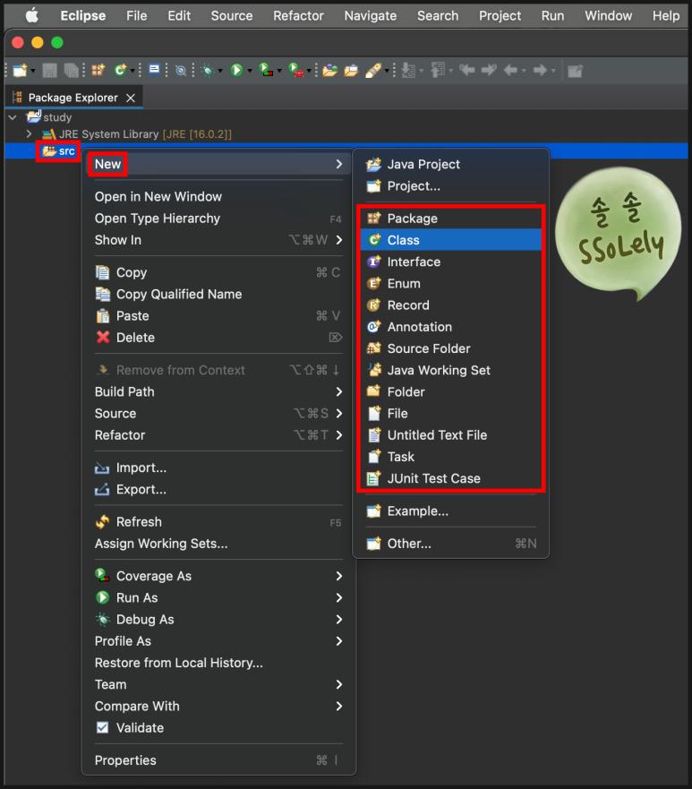Open Other... wizard menu item
The image size is (692, 789).
[x=451, y=544]
